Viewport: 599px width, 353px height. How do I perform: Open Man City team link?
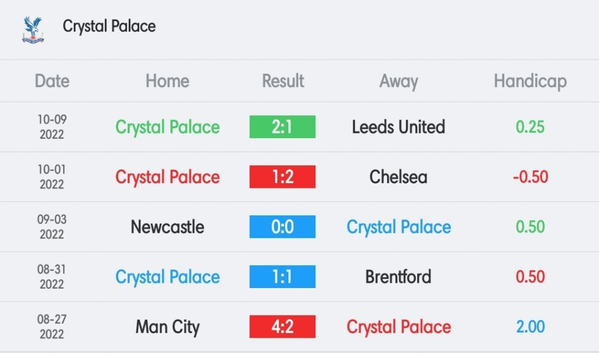(x=167, y=327)
